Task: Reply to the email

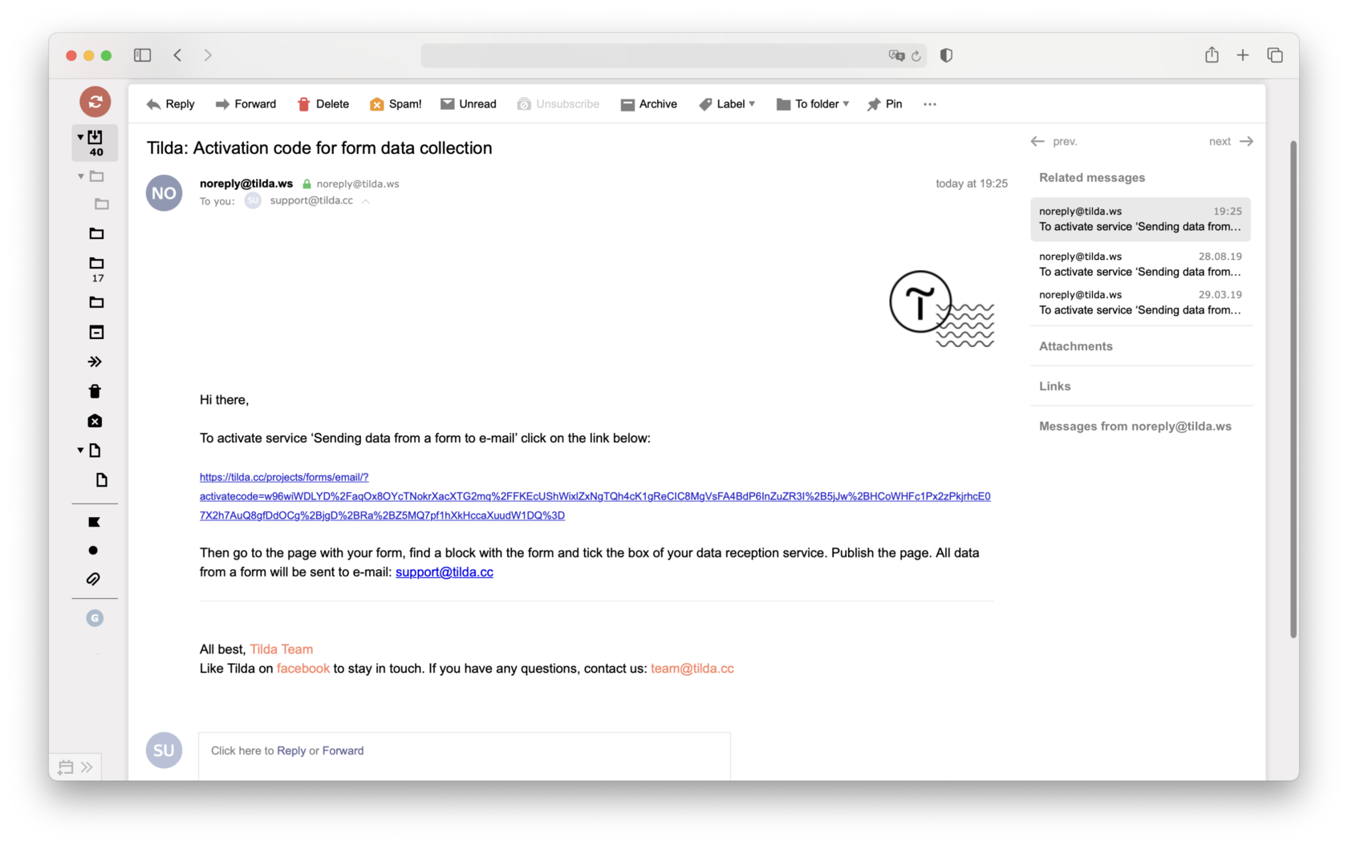Action: point(169,104)
